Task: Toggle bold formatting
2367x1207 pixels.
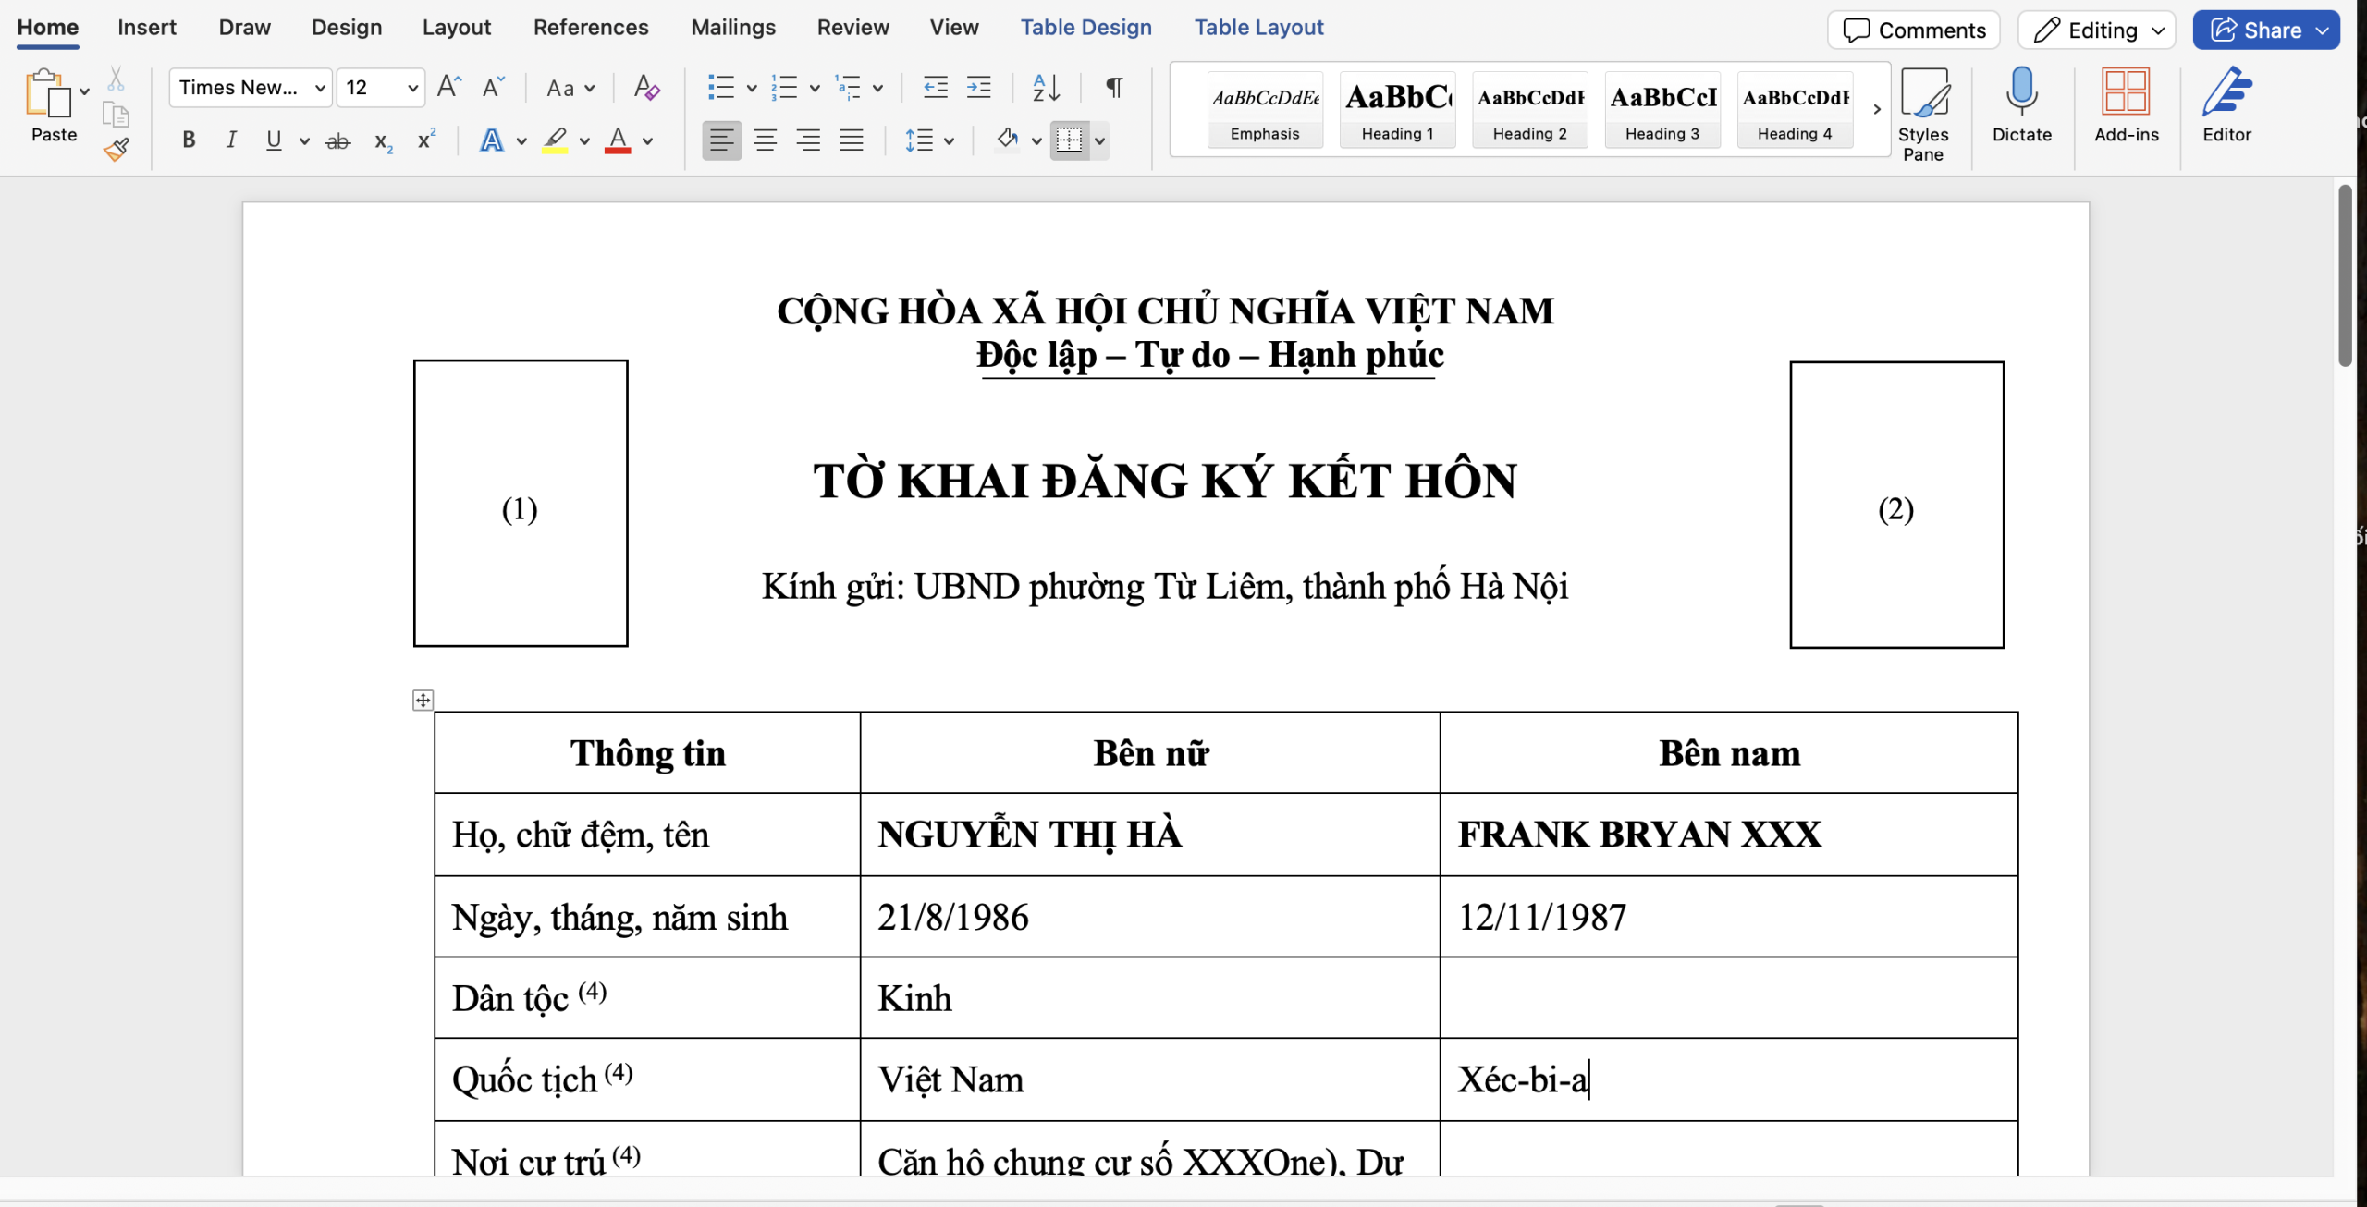Action: [x=189, y=140]
